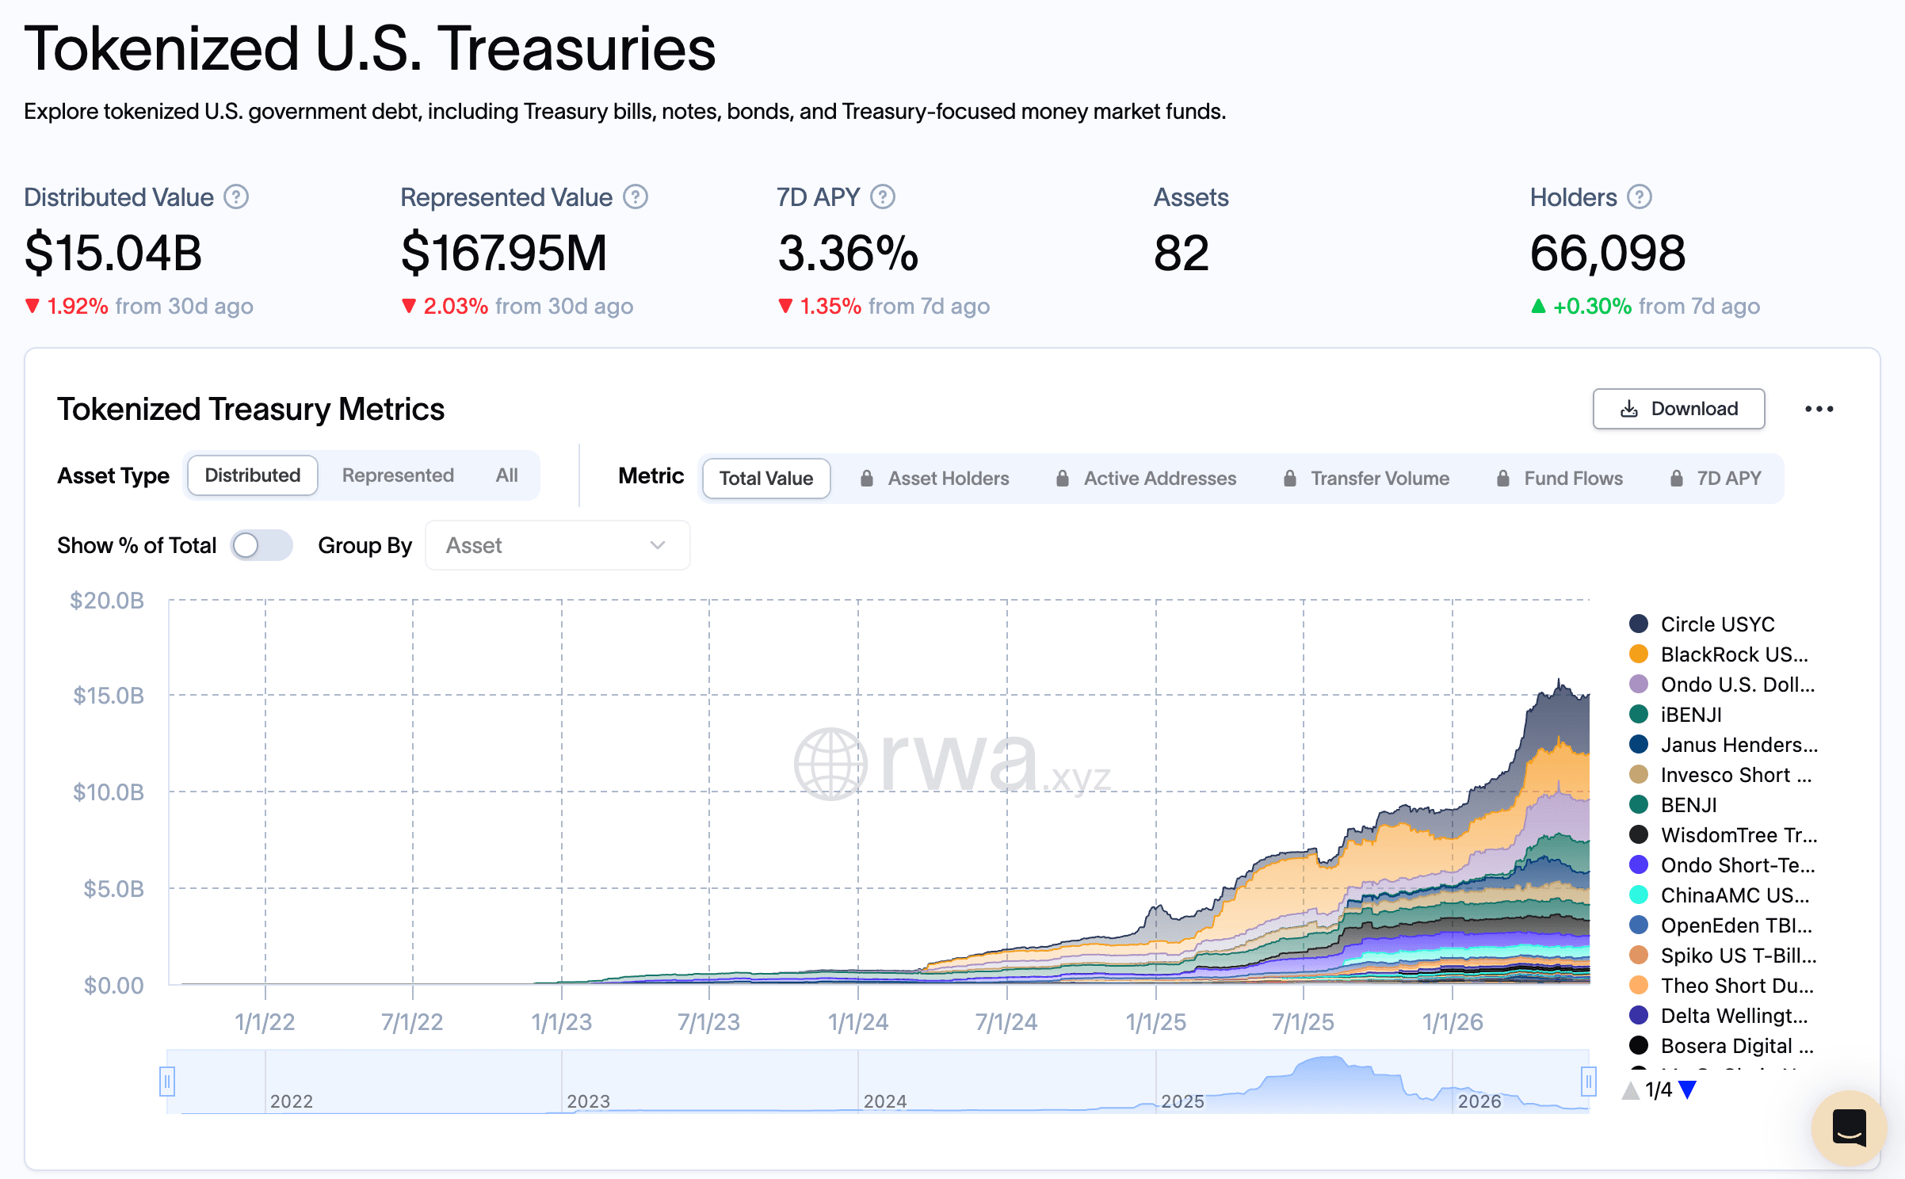Toggle Ondo Short-Te series in legend
This screenshot has width=1905, height=1179.
(1722, 864)
